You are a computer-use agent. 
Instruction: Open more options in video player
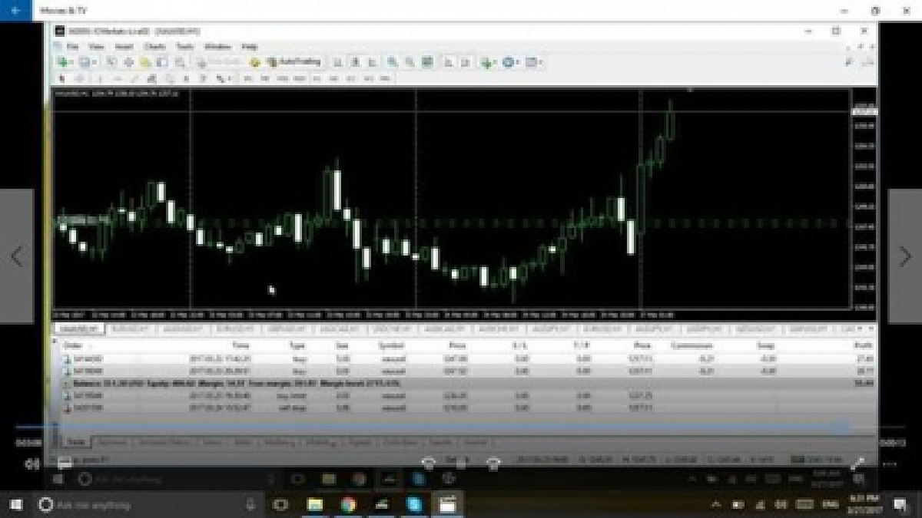coord(891,464)
